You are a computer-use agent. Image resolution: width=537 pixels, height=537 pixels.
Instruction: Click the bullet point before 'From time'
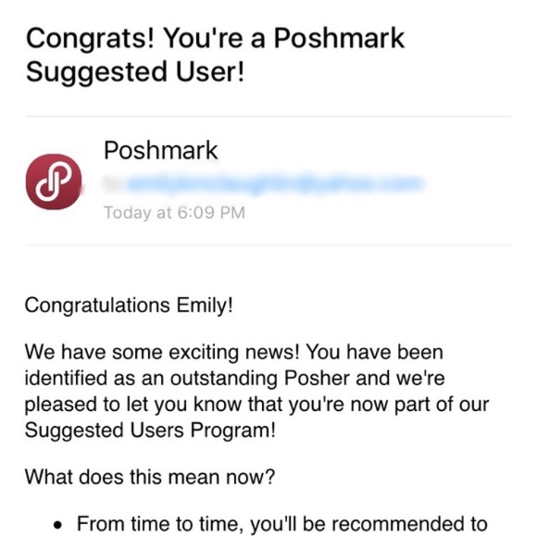[58, 525]
